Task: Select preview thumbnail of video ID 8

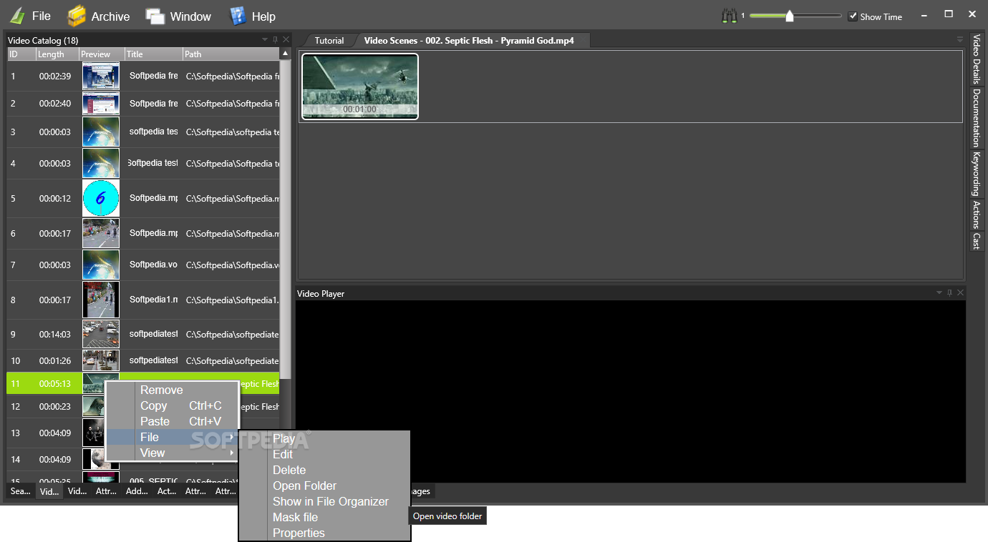Action: 101,300
